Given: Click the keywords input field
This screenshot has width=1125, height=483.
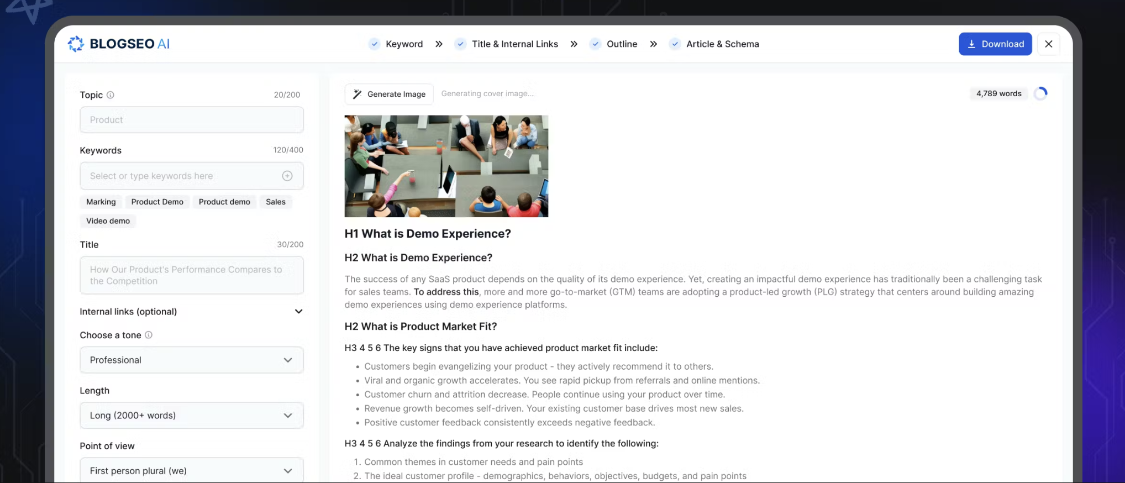Looking at the screenshot, I should click(x=192, y=176).
